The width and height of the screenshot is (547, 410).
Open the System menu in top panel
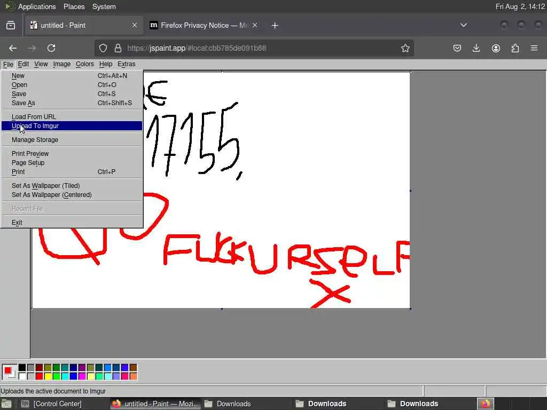tap(104, 6)
